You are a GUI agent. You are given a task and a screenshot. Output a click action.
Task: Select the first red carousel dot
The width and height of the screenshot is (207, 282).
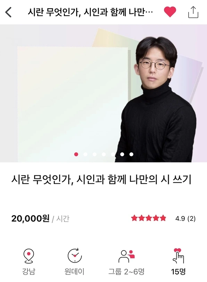[x=76, y=154]
